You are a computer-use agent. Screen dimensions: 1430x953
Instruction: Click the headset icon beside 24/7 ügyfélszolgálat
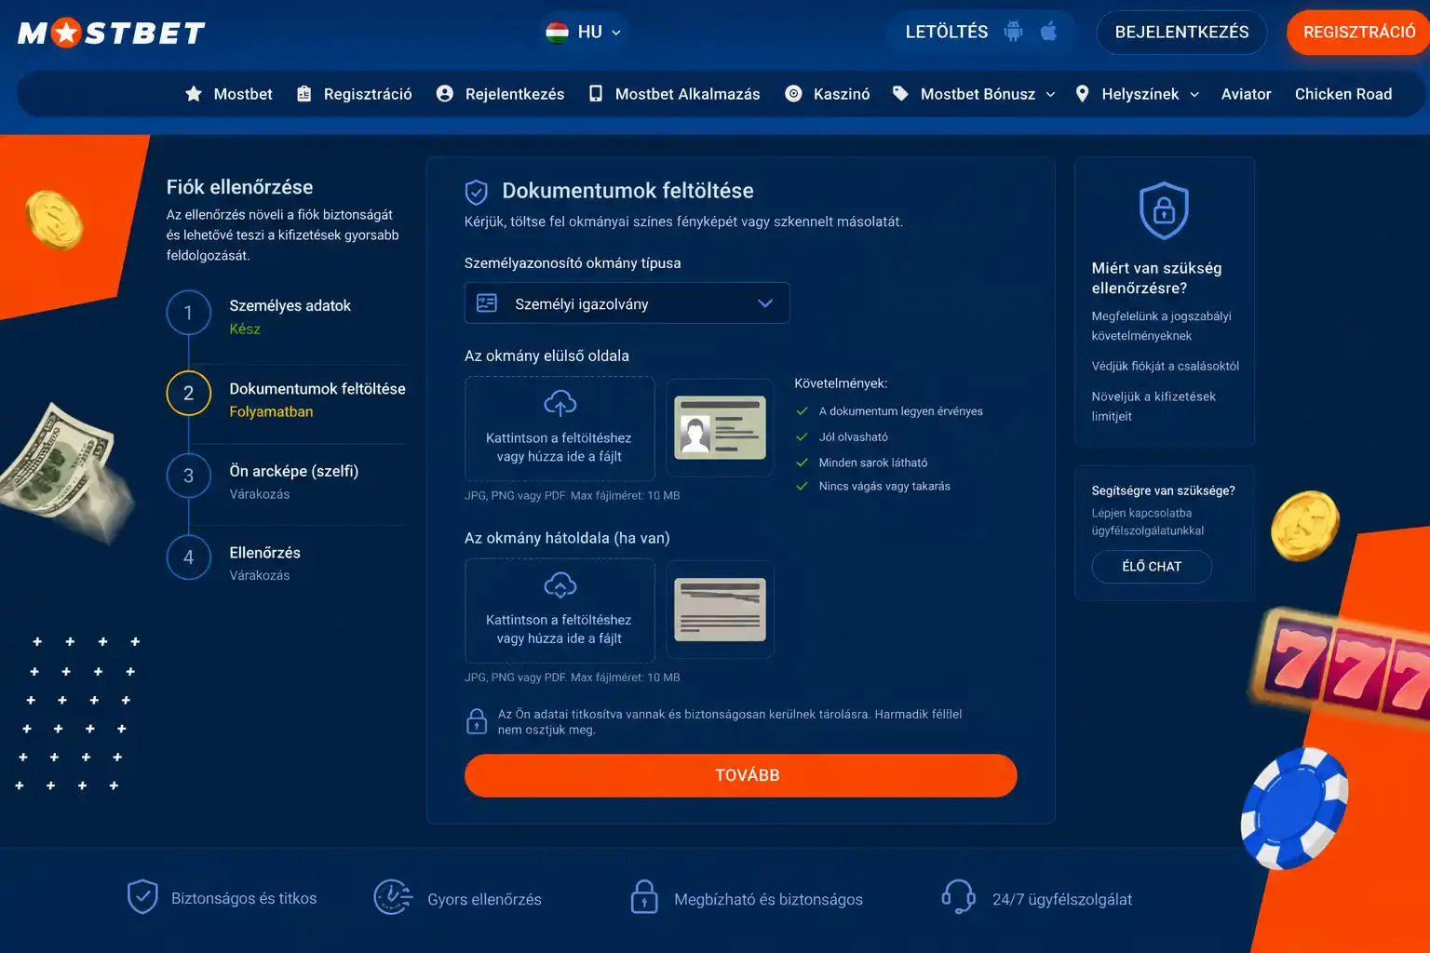click(958, 897)
